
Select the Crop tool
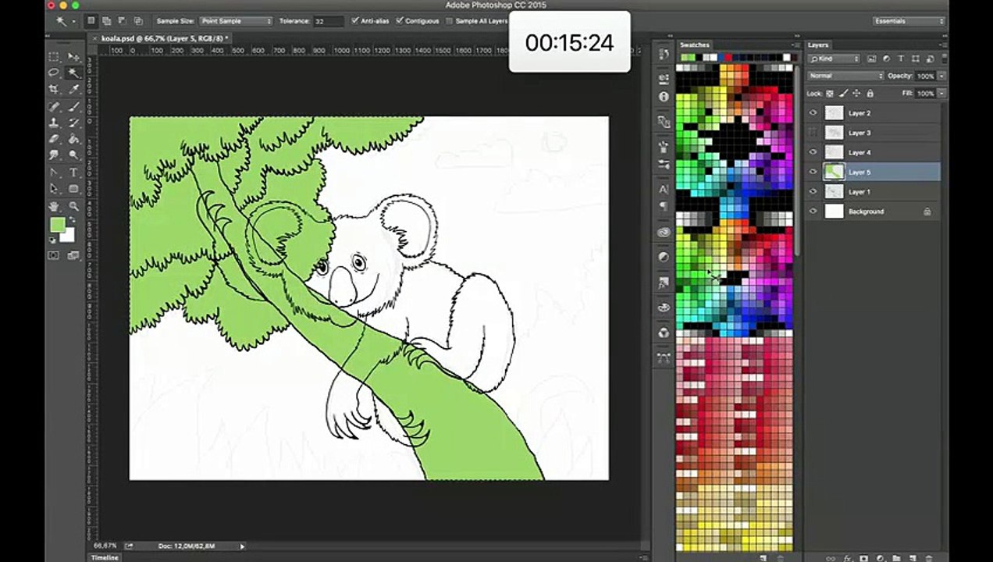54,89
